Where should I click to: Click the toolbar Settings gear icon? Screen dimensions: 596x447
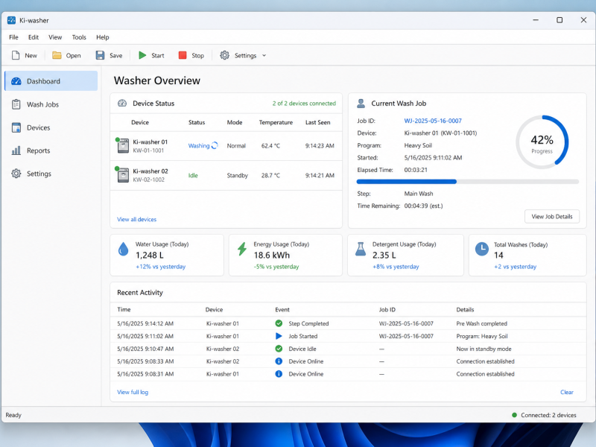click(225, 55)
